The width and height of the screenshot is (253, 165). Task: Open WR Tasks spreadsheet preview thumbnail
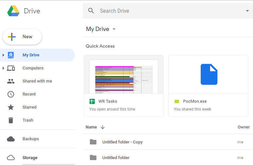tap(124, 75)
